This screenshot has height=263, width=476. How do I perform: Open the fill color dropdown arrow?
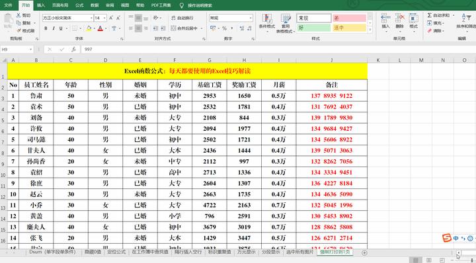pos(94,28)
